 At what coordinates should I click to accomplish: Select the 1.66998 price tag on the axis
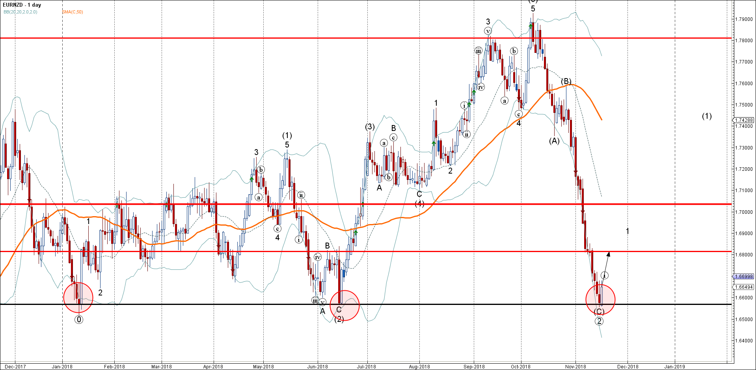[744, 277]
